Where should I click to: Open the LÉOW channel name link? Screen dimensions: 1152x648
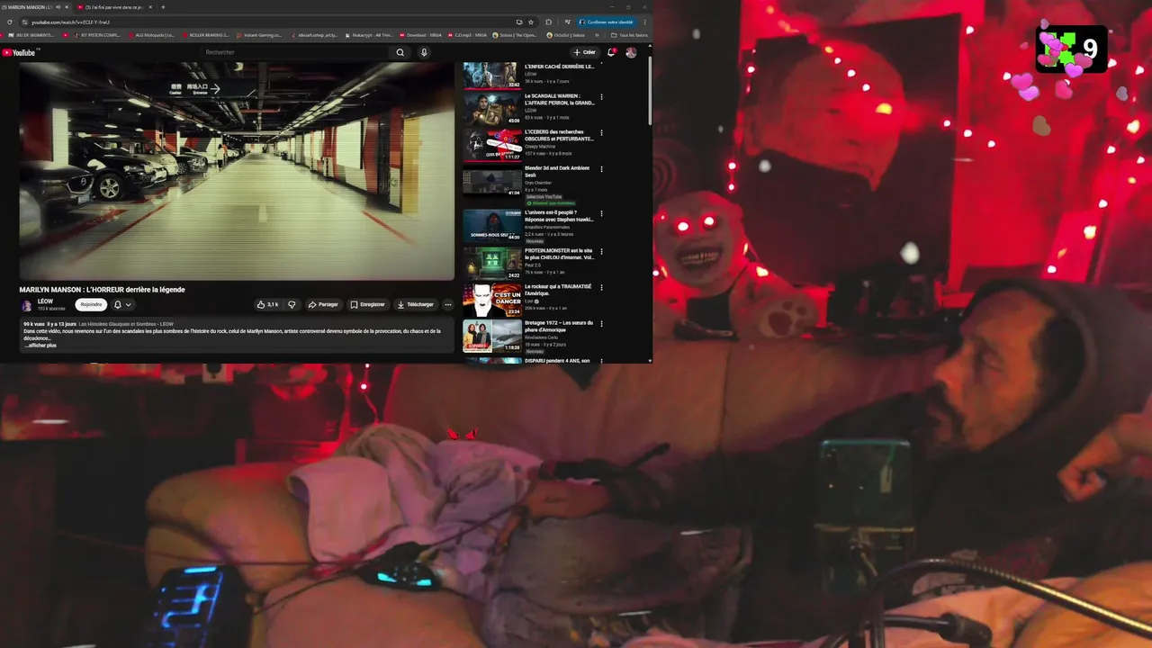pos(45,301)
